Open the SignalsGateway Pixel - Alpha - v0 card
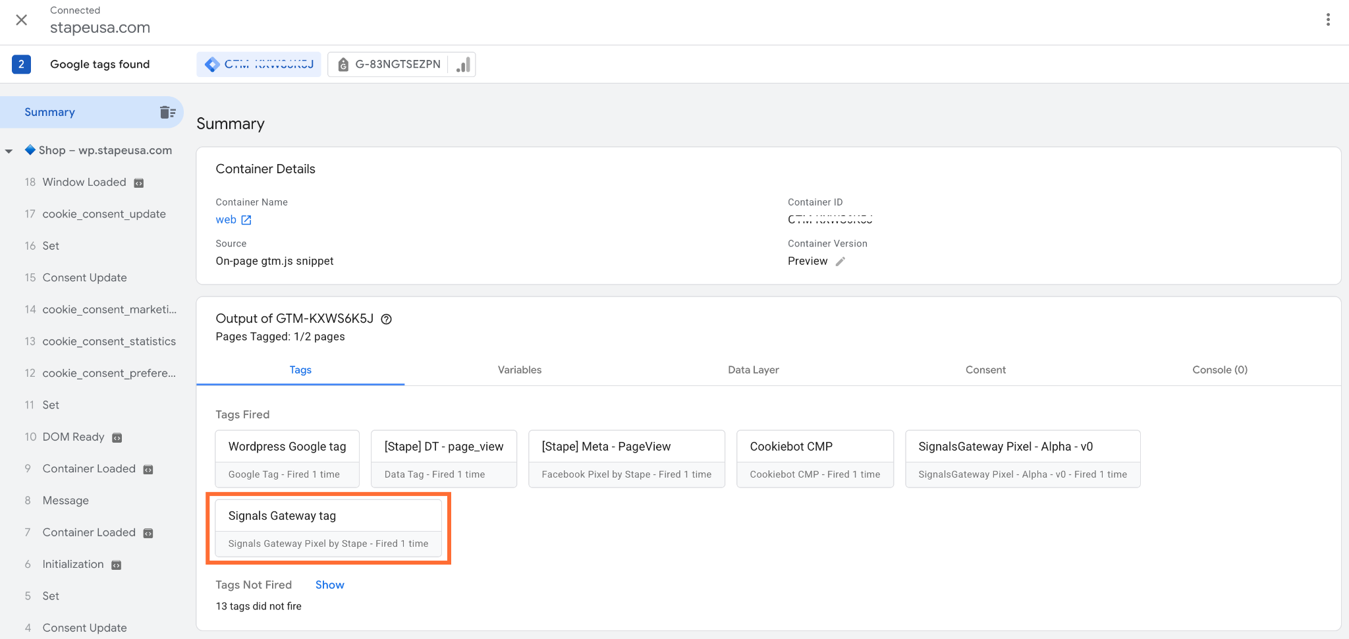Viewport: 1349px width, 639px height. click(1022, 459)
